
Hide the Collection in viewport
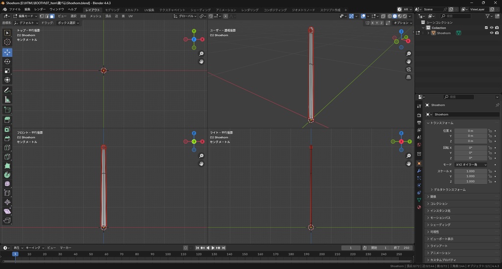tap(491, 28)
